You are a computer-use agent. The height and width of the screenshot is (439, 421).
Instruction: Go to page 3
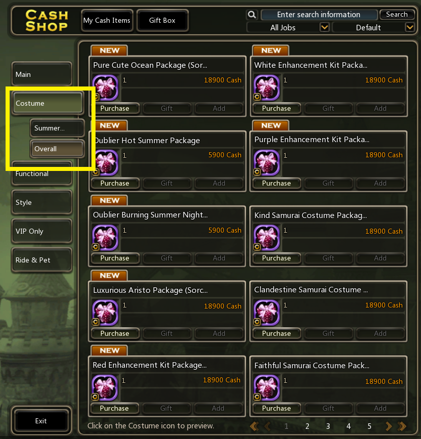coord(328,426)
